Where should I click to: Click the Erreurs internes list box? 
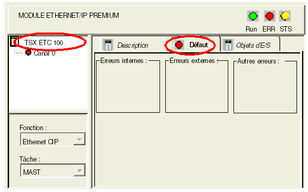128,87
